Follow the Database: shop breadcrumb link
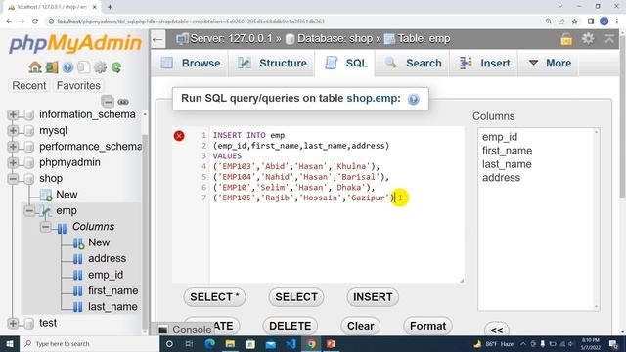The width and height of the screenshot is (626, 352). pyautogui.click(x=335, y=39)
